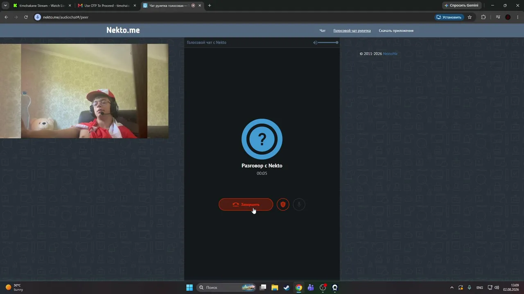End the call with the Завершить button

click(x=246, y=205)
